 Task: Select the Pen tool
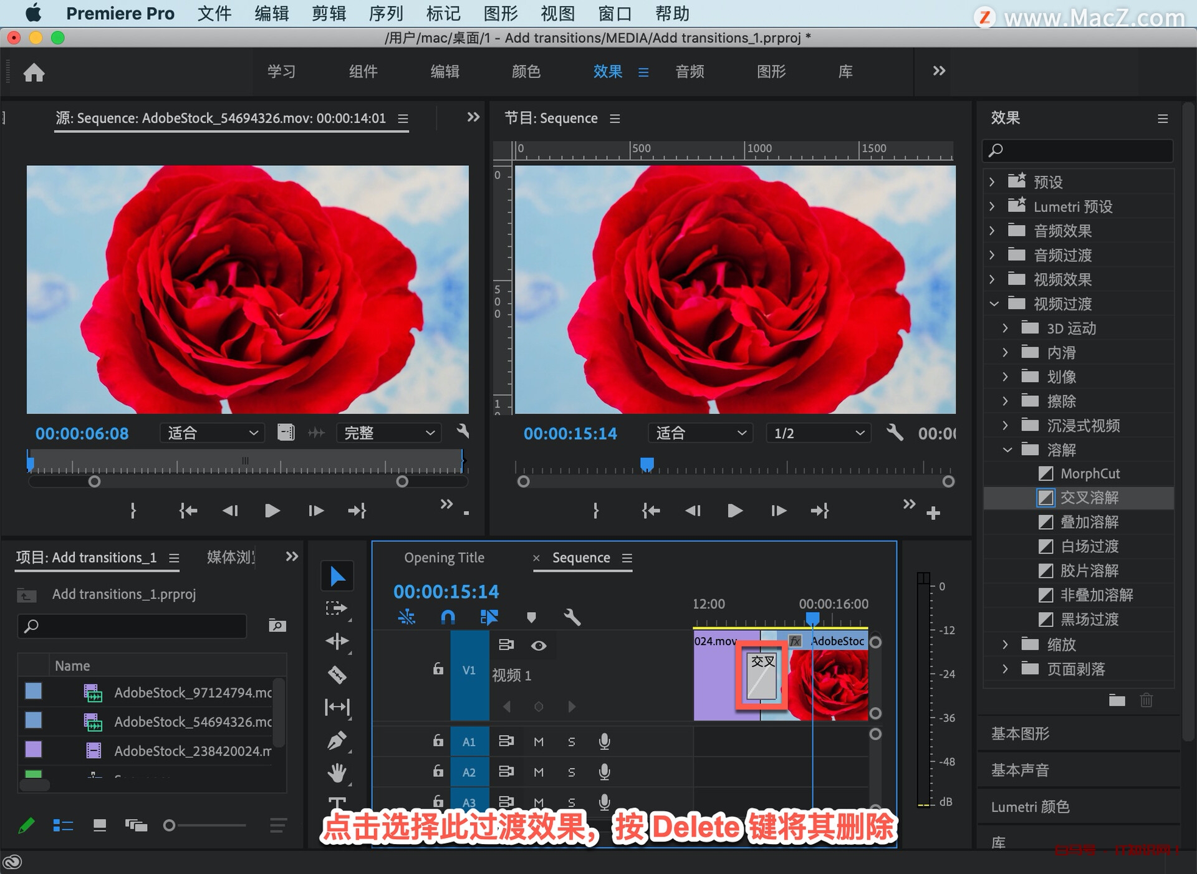click(337, 741)
